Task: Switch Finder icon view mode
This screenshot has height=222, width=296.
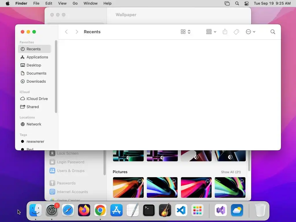Action: (x=186, y=32)
